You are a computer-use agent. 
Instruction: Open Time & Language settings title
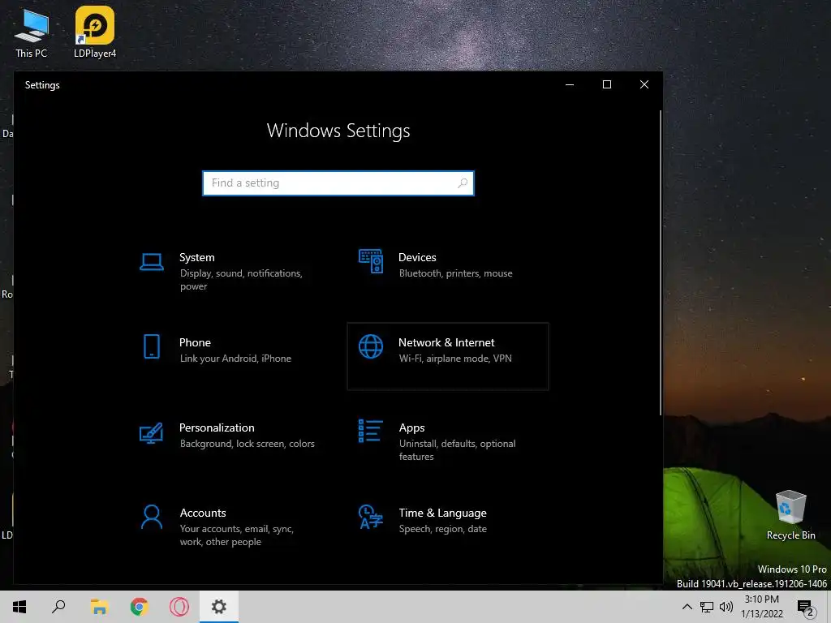click(x=442, y=513)
